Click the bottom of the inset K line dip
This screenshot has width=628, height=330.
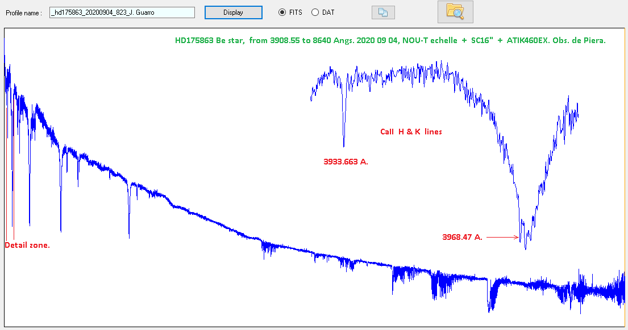click(344, 145)
